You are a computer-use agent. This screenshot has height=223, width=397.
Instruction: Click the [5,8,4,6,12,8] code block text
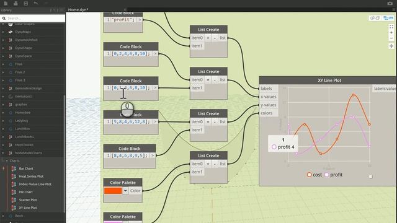pos(131,122)
